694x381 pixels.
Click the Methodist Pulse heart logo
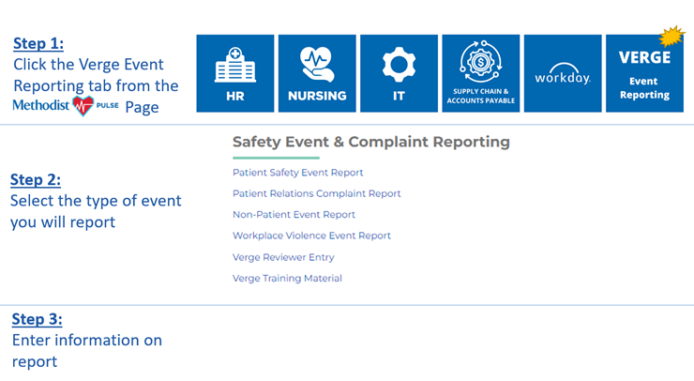point(83,106)
